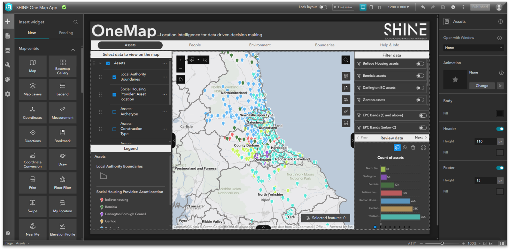Open the zoom percentage menu
This screenshot has width=510, height=250.
474,244
